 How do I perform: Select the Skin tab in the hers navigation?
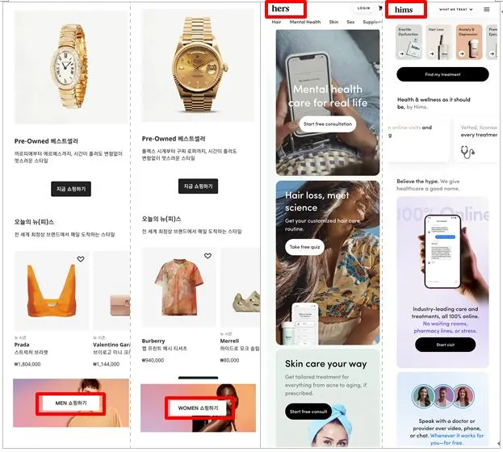(x=333, y=22)
